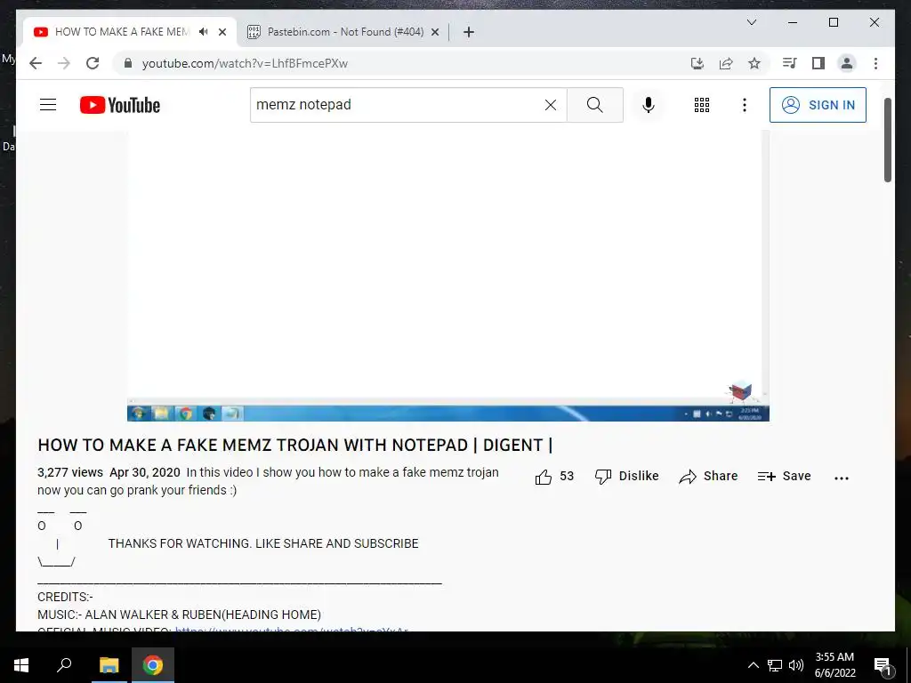The width and height of the screenshot is (911, 683).
Task: Open Chrome profile avatar
Action: 847,63
